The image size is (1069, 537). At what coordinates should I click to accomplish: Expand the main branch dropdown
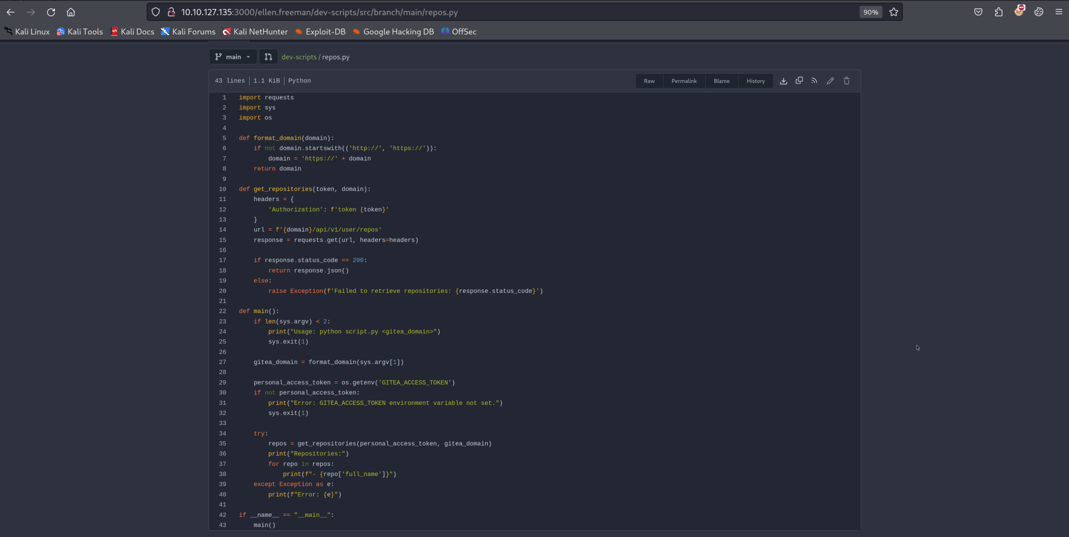[233, 57]
